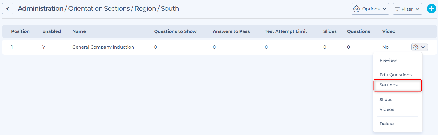Open Orientation Sections breadcrumb link
Viewport: 438px width, 135px height.
[99, 9]
